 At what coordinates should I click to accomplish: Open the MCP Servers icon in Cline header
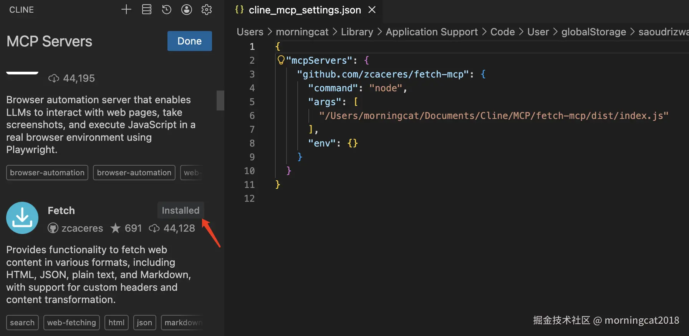pos(147,10)
